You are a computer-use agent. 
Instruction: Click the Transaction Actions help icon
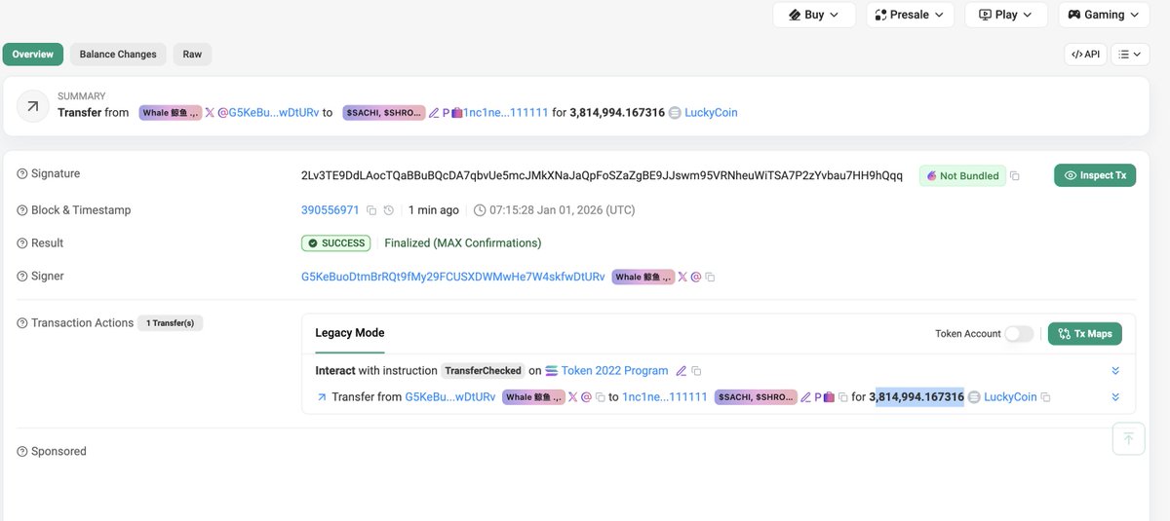click(x=22, y=323)
